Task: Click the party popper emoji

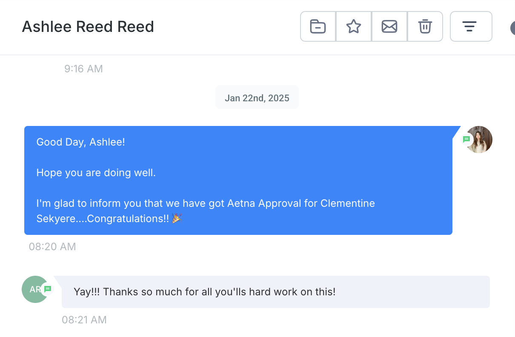Action: point(177,219)
